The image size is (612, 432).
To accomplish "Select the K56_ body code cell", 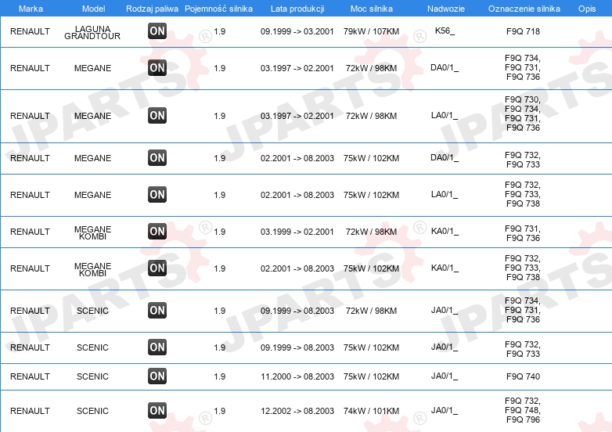I will pyautogui.click(x=445, y=31).
